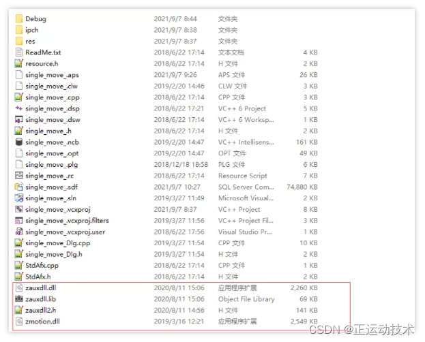Click the zauxdll.lib library icon
The width and height of the screenshot is (425, 342).
click(x=19, y=299)
